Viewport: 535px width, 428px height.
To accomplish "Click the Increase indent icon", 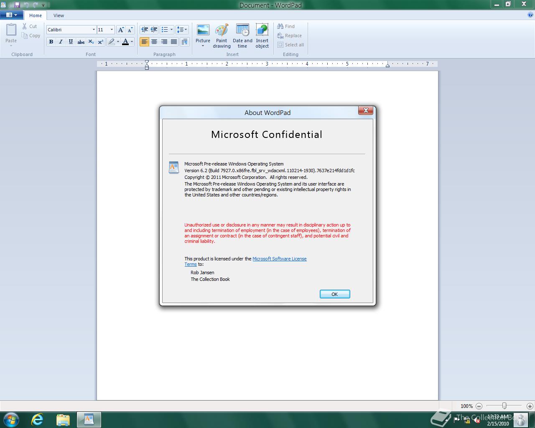I will 154,30.
